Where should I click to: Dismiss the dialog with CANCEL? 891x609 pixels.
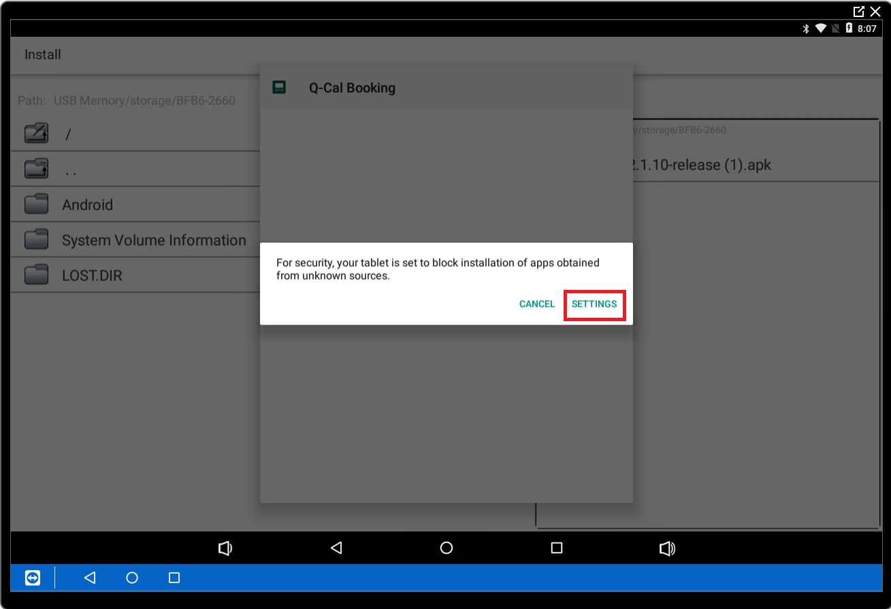click(537, 304)
